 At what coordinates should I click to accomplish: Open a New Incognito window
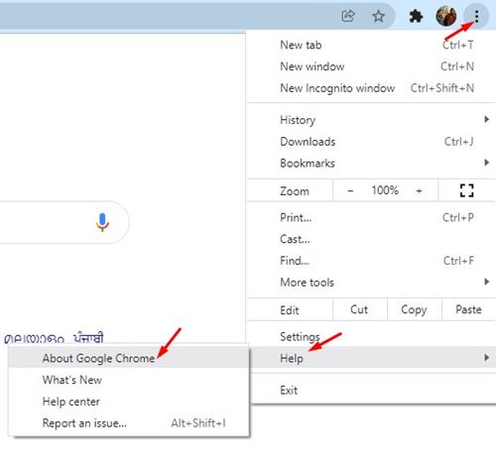click(x=371, y=88)
